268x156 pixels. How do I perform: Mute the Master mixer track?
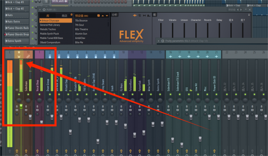19,95
